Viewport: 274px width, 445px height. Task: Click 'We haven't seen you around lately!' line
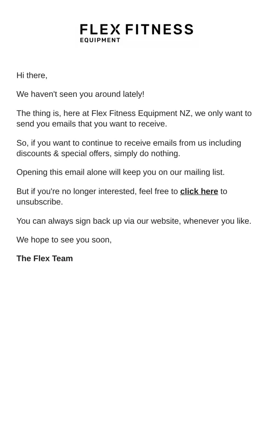point(80,94)
